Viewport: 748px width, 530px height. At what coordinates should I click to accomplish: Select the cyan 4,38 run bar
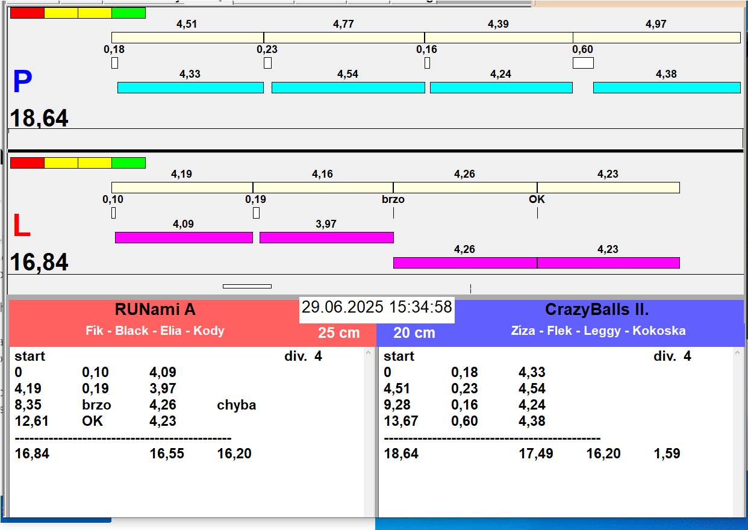click(x=667, y=87)
